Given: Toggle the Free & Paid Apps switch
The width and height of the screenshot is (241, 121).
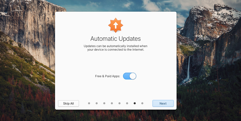Looking at the screenshot, I should point(130,76).
